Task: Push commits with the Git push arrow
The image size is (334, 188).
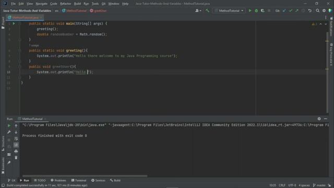Action: point(297,10)
